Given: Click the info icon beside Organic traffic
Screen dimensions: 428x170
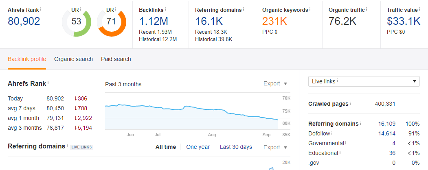Looking at the screenshot, I should 367,9.
